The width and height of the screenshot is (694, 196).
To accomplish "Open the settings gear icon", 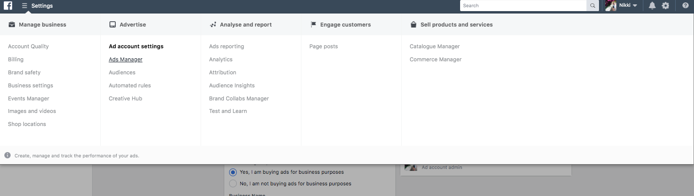I will click(x=666, y=6).
